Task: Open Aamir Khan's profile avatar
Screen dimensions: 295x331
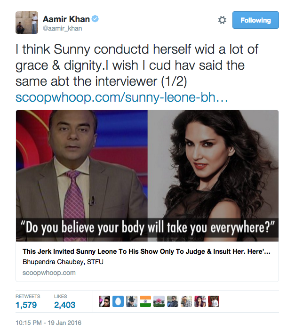Action: tap(27, 23)
